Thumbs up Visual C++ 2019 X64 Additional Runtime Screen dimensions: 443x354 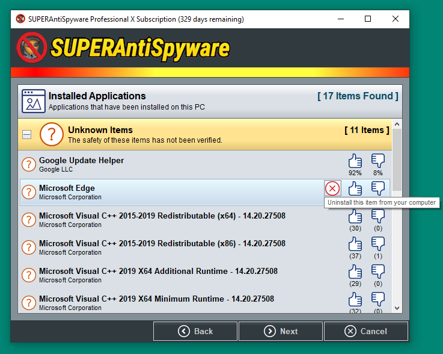(355, 272)
